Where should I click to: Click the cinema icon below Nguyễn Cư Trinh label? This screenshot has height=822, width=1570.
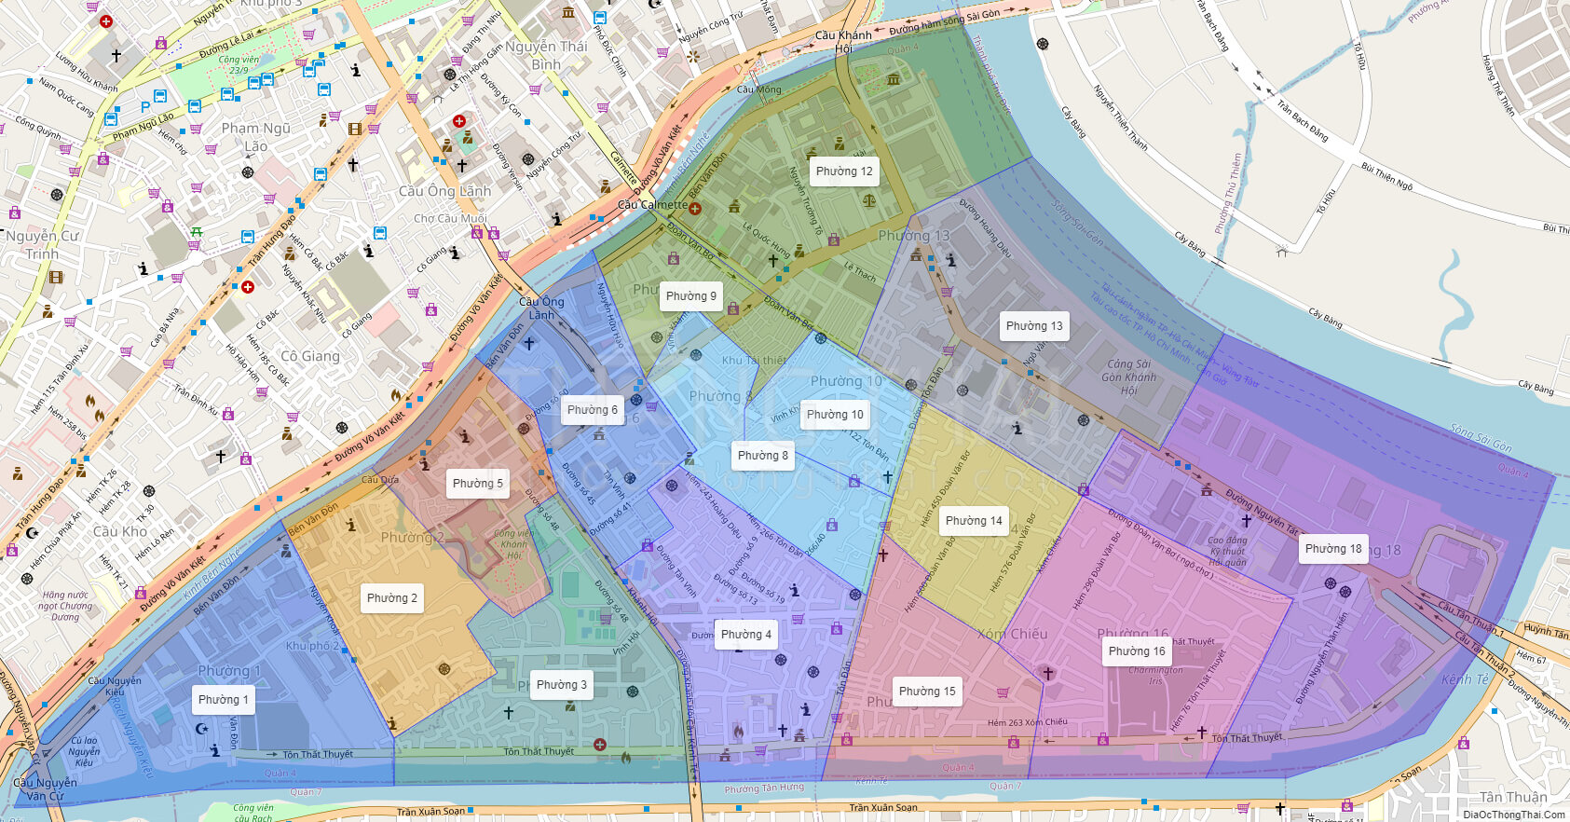56,277
